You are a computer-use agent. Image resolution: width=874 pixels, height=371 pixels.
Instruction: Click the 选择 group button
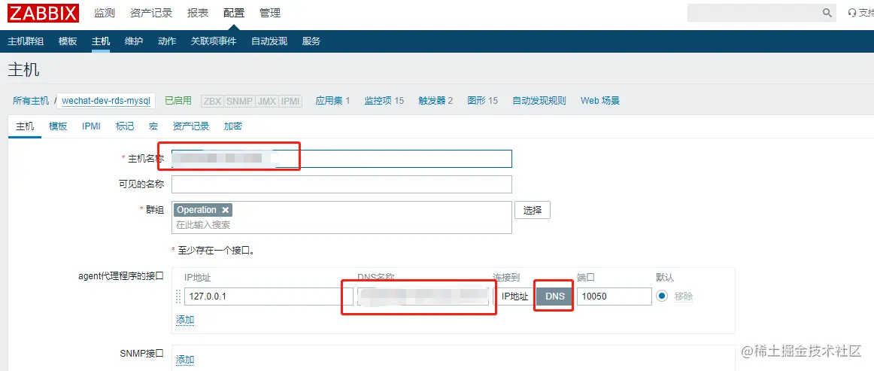click(x=533, y=210)
